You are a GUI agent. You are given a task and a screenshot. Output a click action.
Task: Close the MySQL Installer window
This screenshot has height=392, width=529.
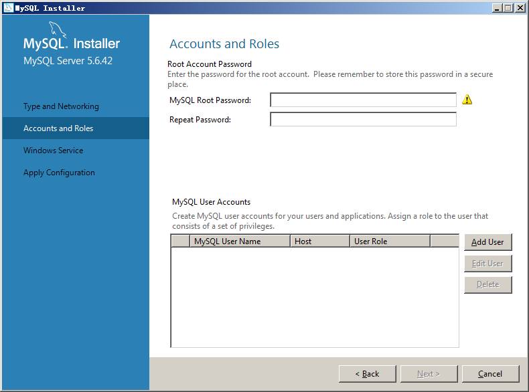pyautogui.click(x=520, y=8)
